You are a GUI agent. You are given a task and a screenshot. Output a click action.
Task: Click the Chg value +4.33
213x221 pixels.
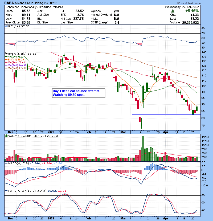pos(195,15)
